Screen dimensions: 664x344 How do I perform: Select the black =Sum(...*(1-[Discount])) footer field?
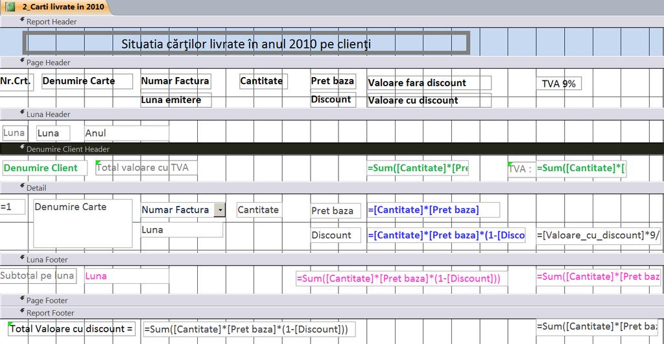coord(249,329)
